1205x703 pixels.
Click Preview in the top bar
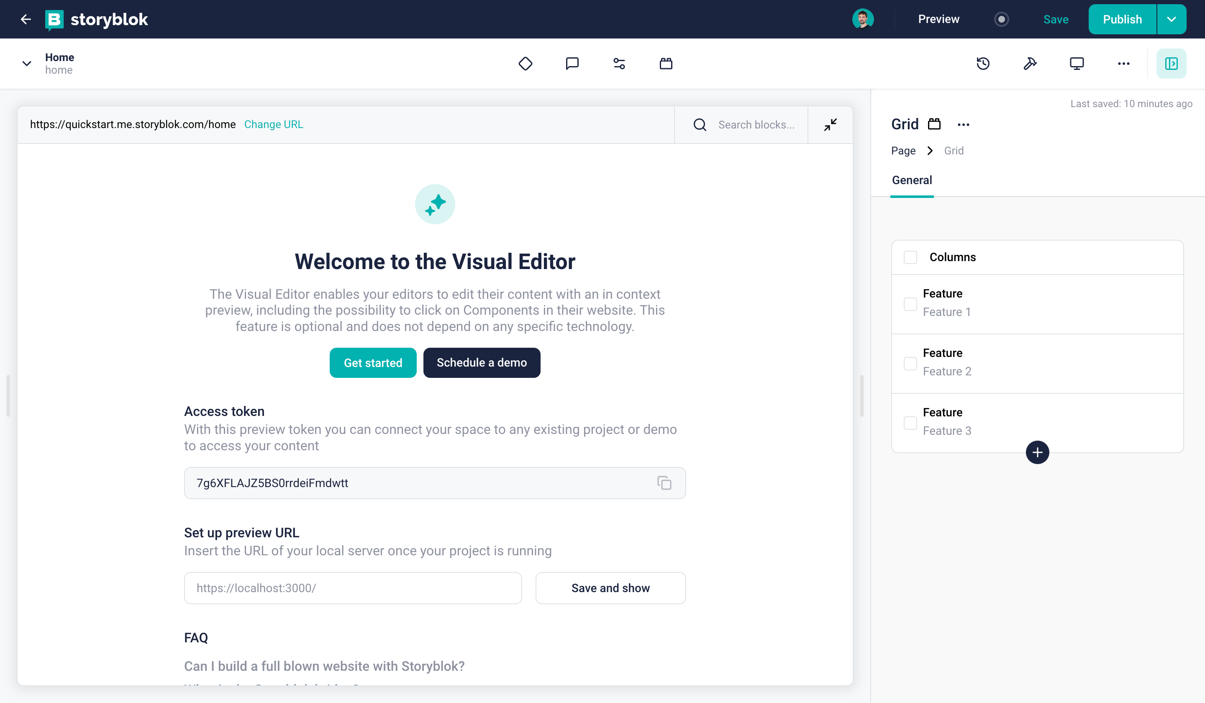[x=938, y=19]
